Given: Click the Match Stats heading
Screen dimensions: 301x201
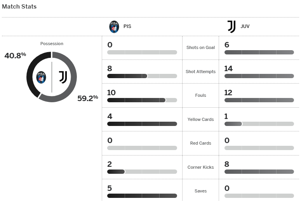Looking at the screenshot, I should 19,7.
